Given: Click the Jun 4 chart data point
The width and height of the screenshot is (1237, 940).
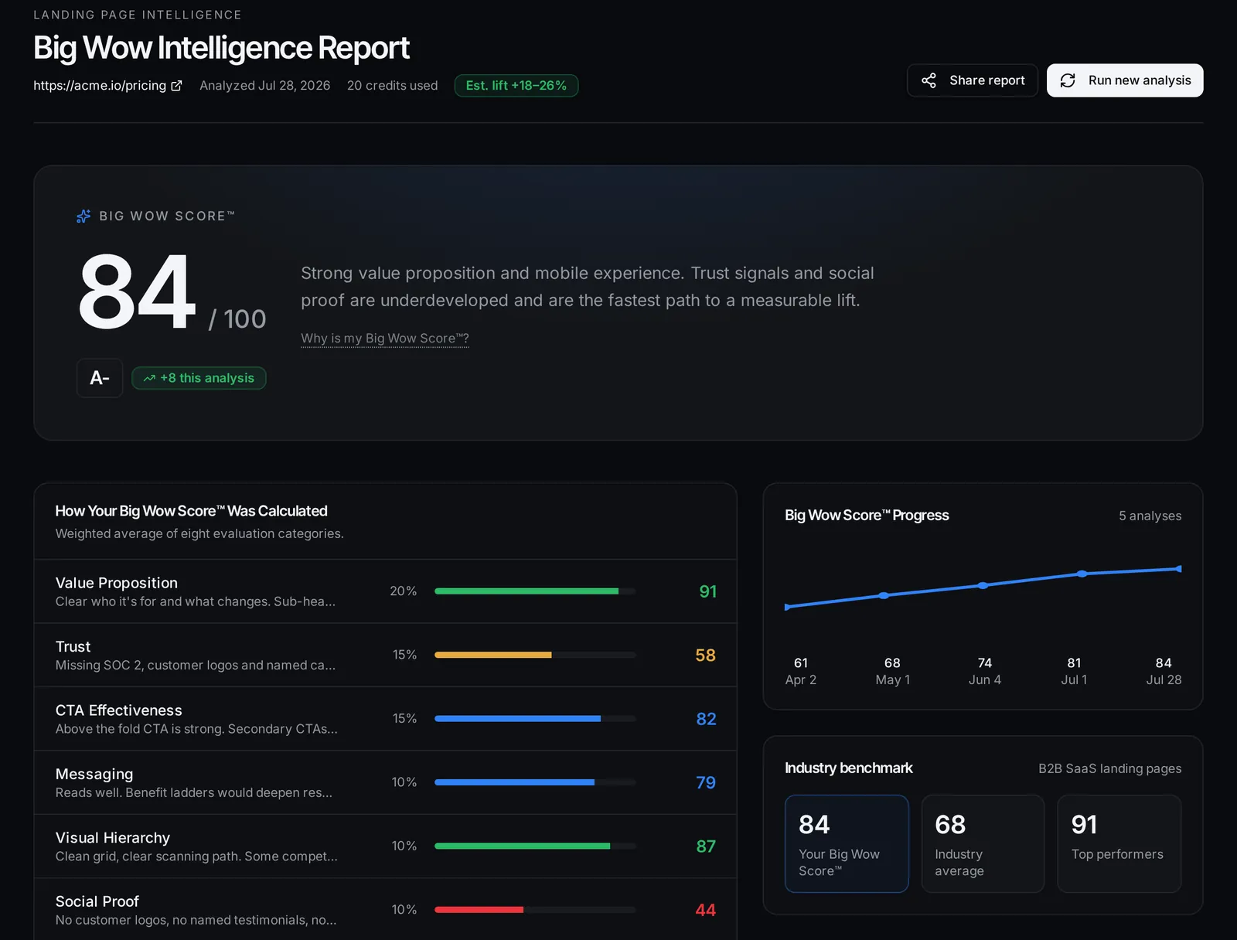Looking at the screenshot, I should pos(983,585).
